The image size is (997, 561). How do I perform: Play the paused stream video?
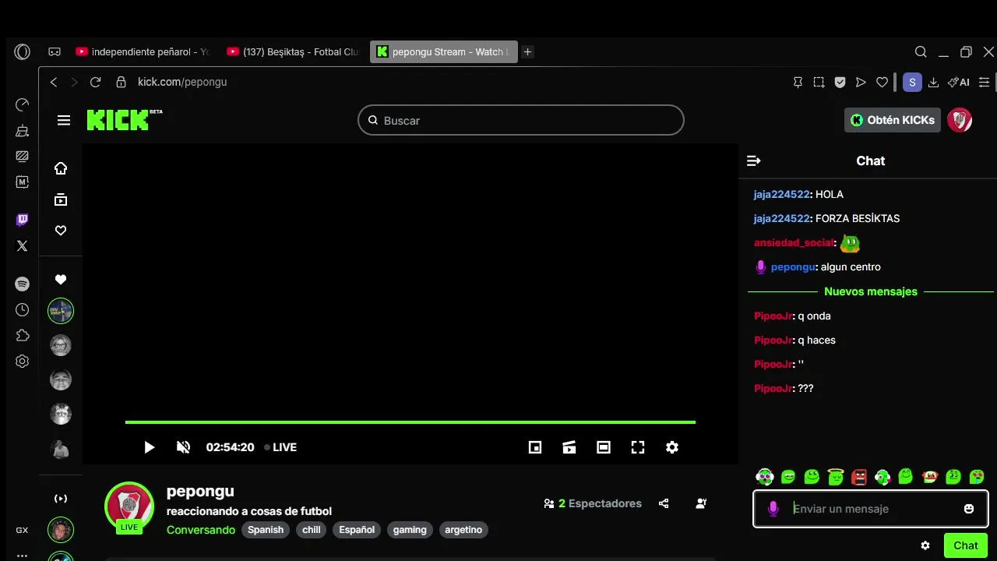149,447
